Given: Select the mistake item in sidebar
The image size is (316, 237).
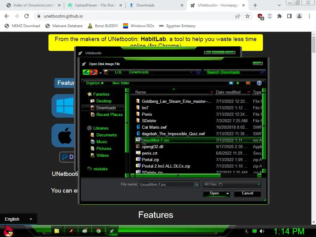Looking at the screenshot, I should [100, 169].
